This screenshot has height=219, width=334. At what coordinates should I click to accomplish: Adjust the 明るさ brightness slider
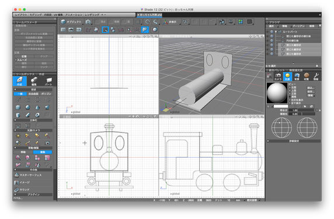tap(302, 110)
